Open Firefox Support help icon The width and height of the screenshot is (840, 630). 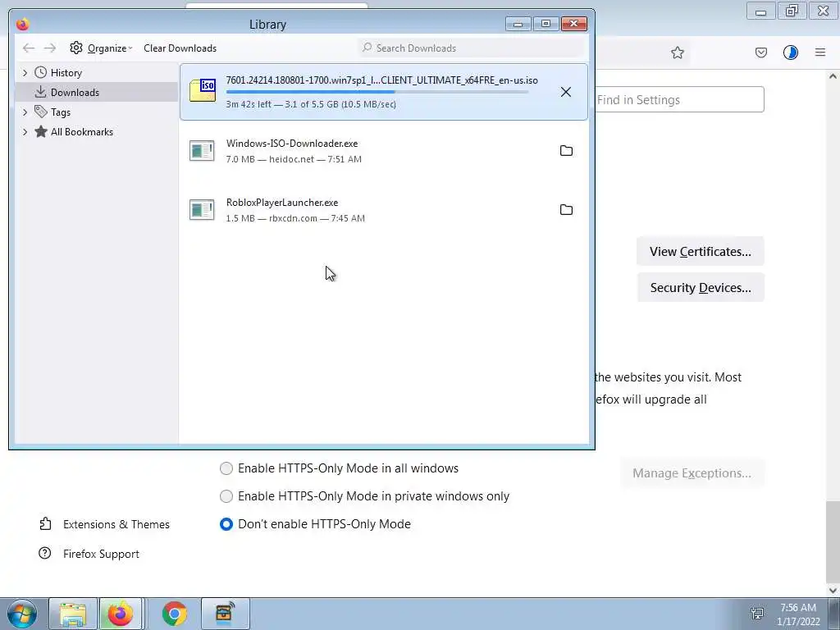[x=45, y=553]
